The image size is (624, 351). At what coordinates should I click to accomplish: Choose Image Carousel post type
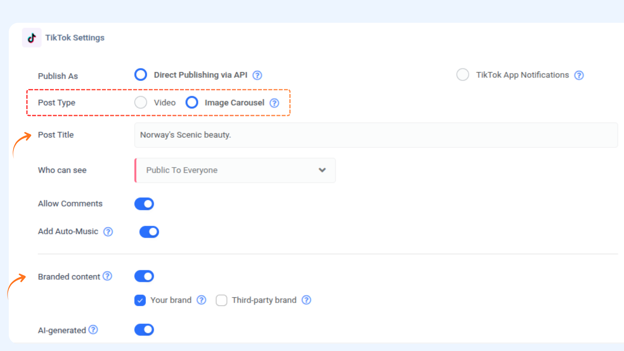tap(192, 102)
